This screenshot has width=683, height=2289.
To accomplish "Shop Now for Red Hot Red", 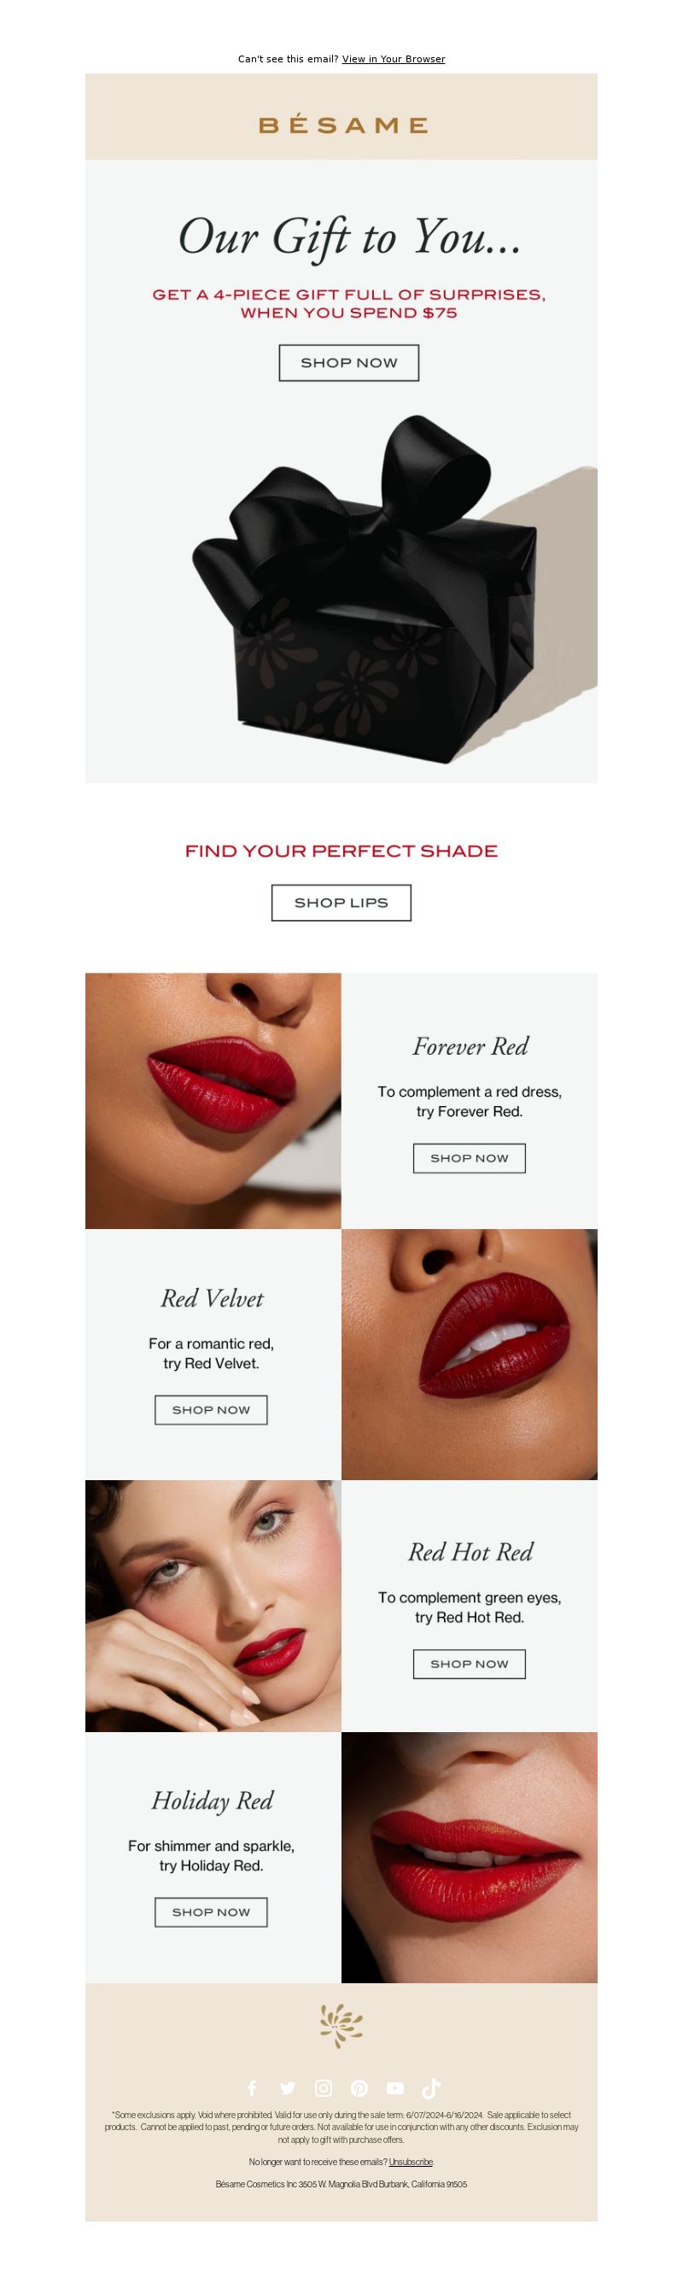I will click(469, 1665).
